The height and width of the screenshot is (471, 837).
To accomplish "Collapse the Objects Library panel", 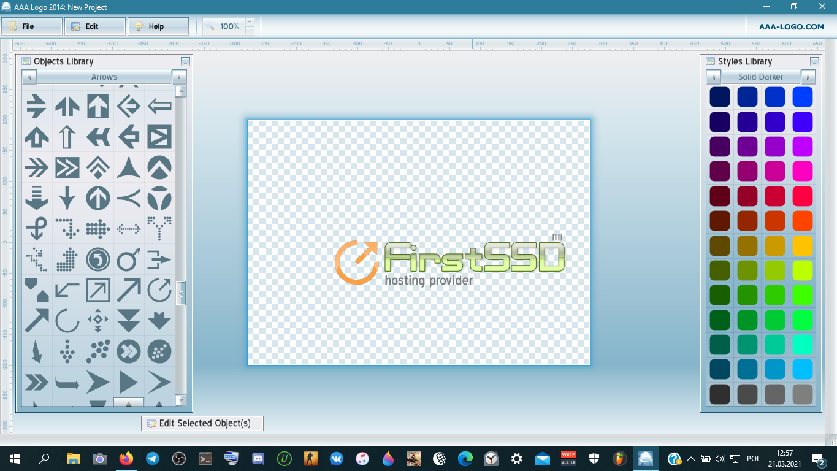I will click(186, 61).
